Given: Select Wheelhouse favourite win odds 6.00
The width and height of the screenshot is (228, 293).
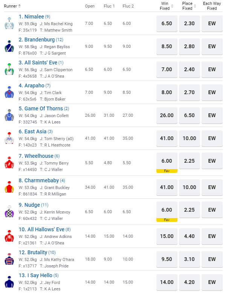Looking at the screenshot, I should 167,161.
